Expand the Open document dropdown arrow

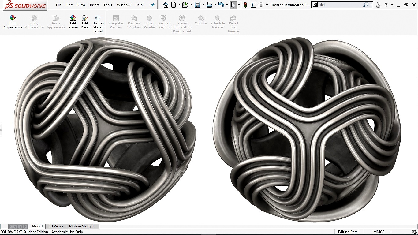pos(191,5)
